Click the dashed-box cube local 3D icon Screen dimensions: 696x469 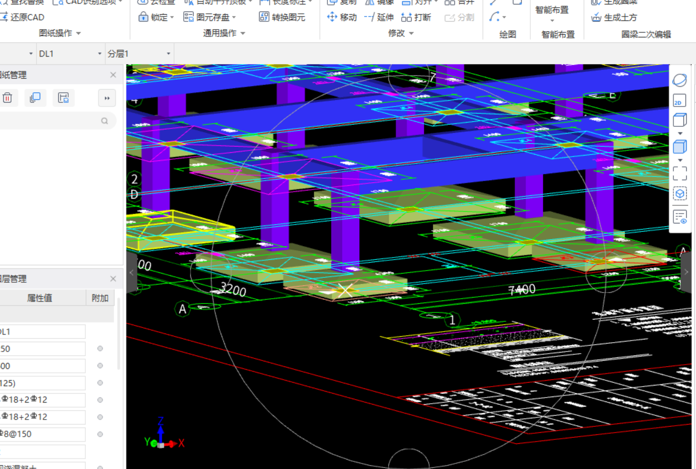pyautogui.click(x=679, y=194)
